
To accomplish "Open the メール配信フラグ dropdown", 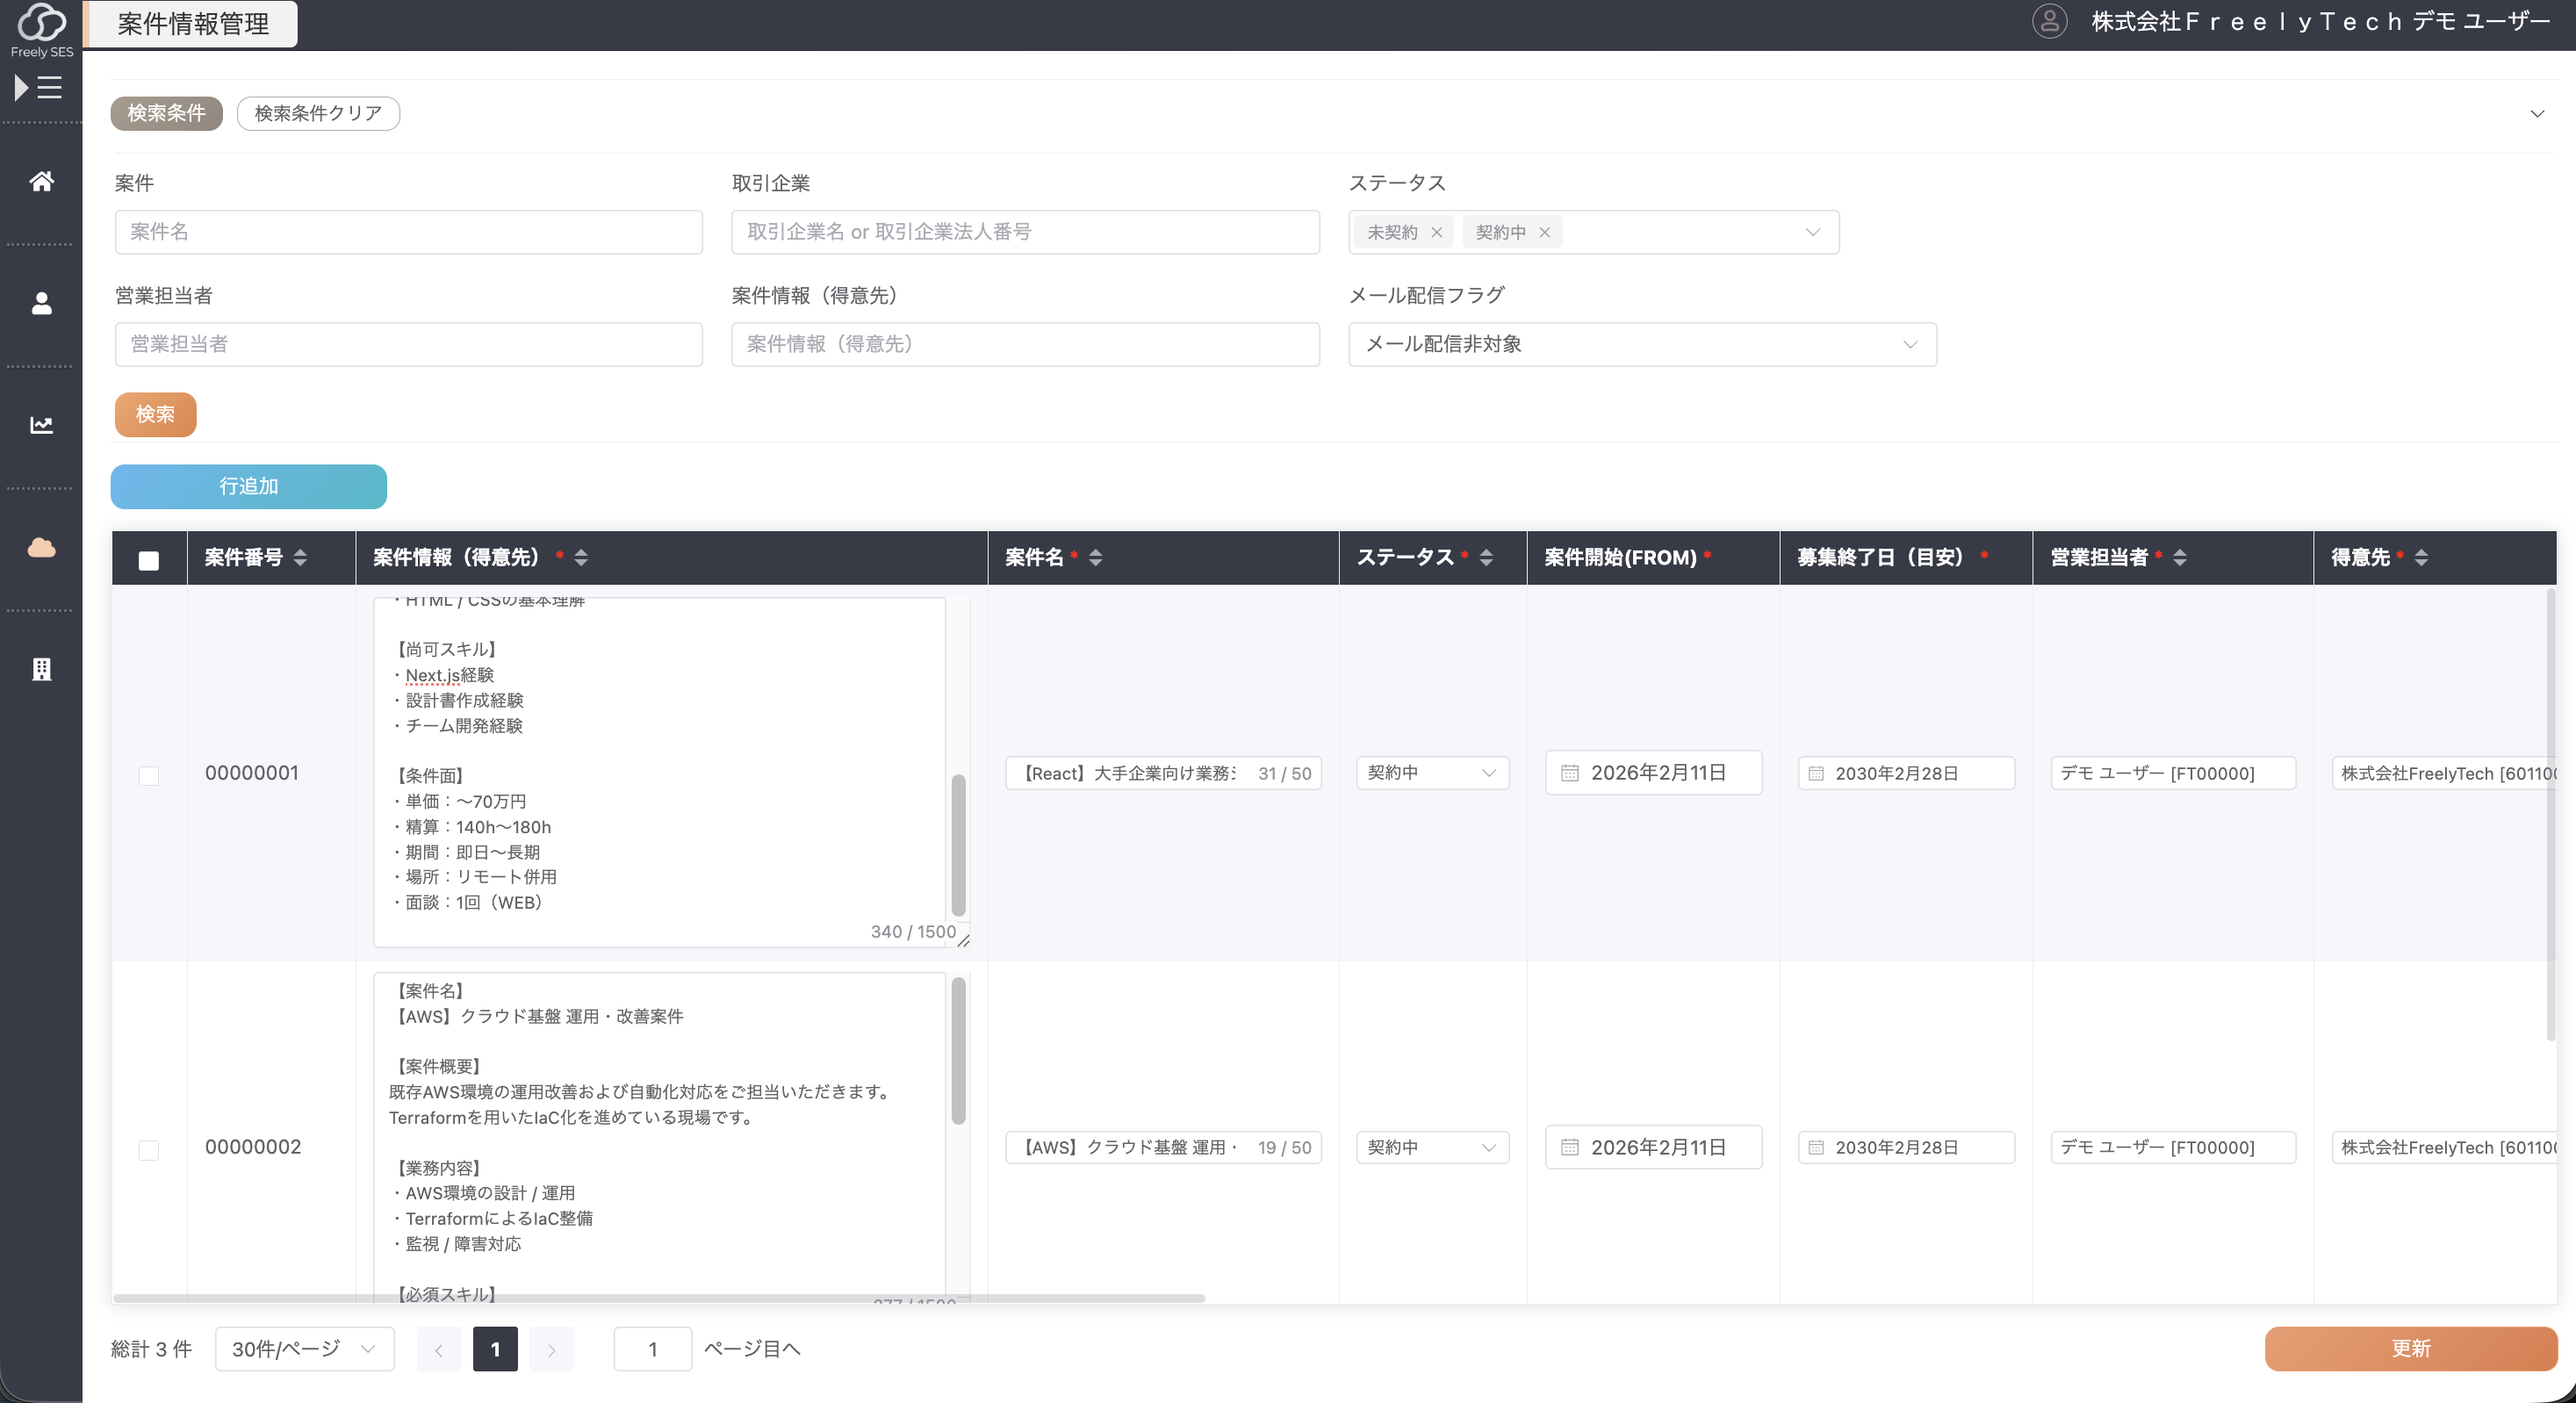I will point(1641,344).
